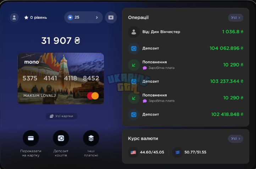Viewport: 256px width, 169px height.
Task: Click first Поповнення incoming arrow icon
Action: click(134, 65)
